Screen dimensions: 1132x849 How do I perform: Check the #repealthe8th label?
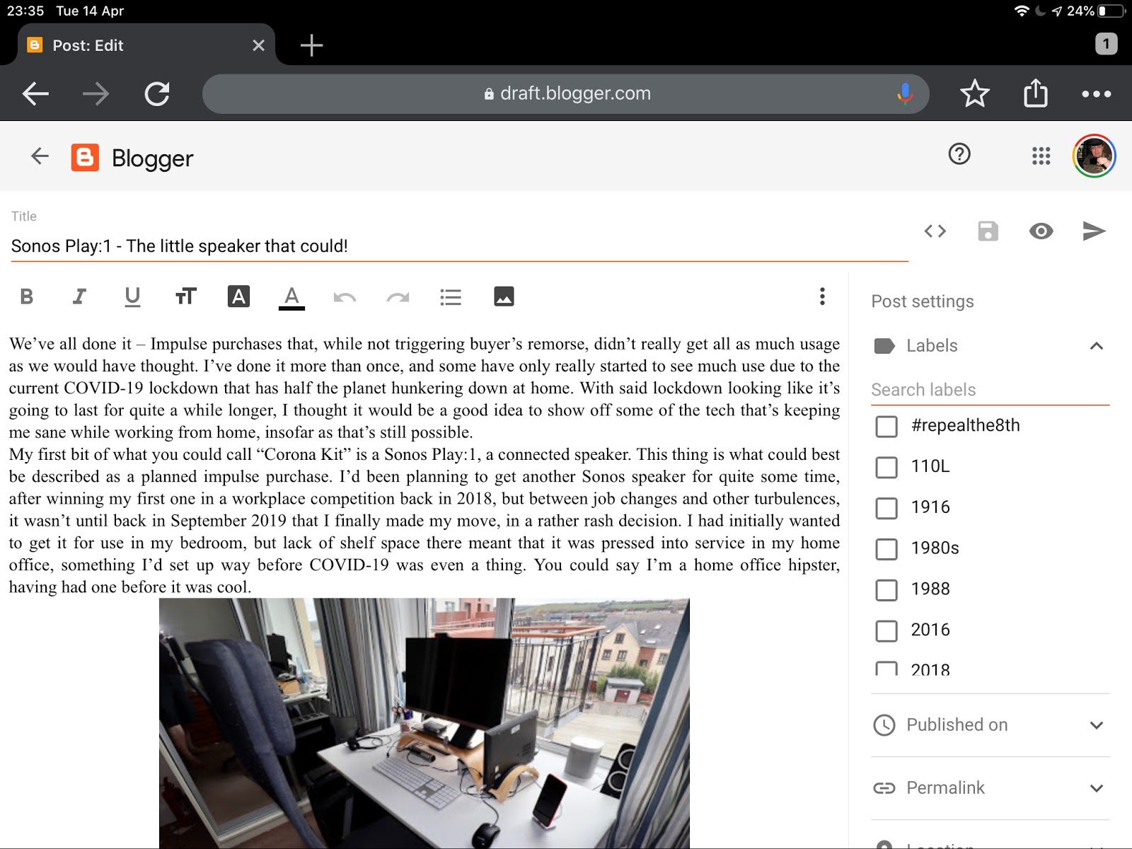point(886,426)
